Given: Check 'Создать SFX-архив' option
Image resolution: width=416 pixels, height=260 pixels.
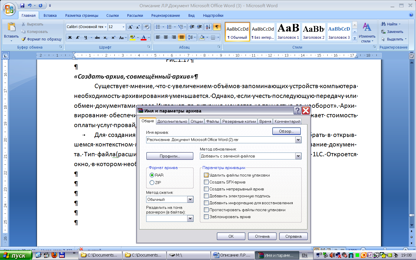Looking at the screenshot, I should 206,182.
